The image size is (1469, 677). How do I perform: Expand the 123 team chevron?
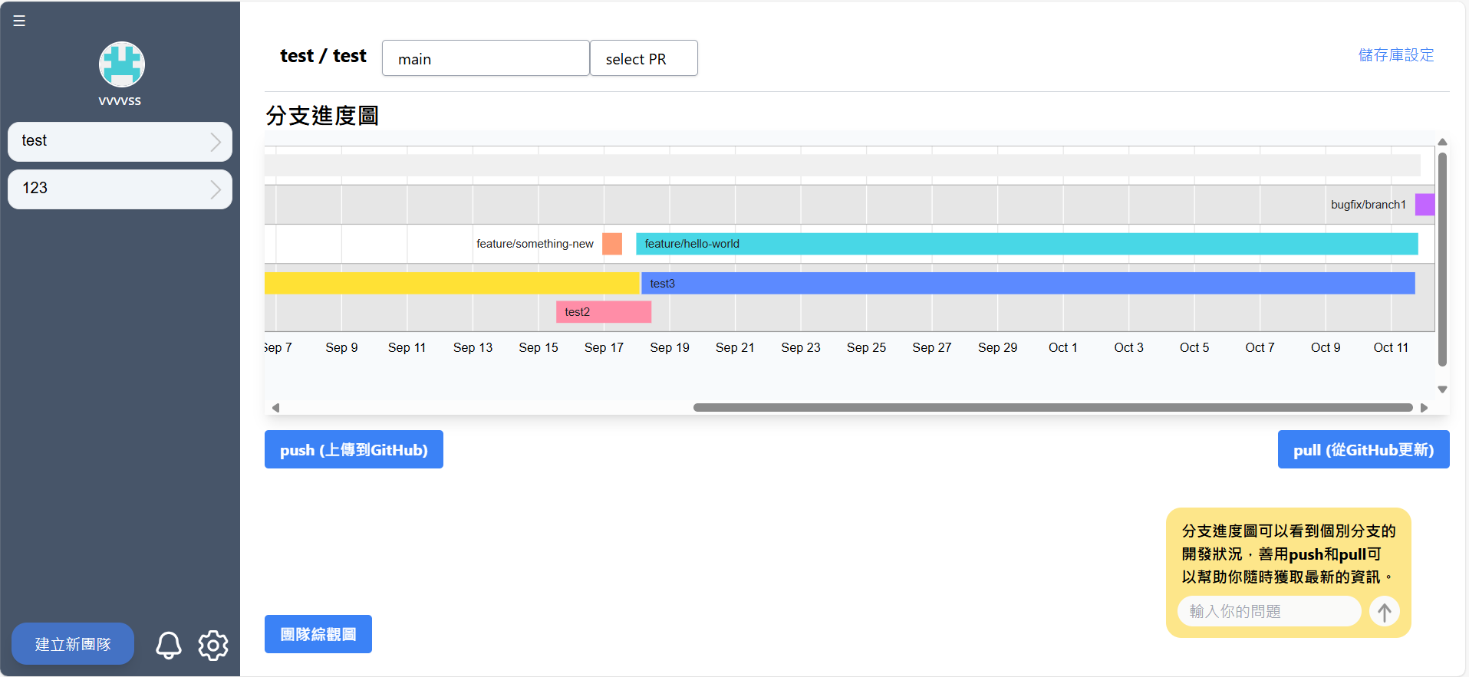(216, 189)
